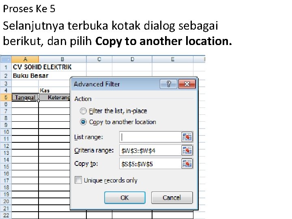Click the Copy to field showing $S$5:$W$5
This screenshot has height=219, width=292.
pos(150,164)
